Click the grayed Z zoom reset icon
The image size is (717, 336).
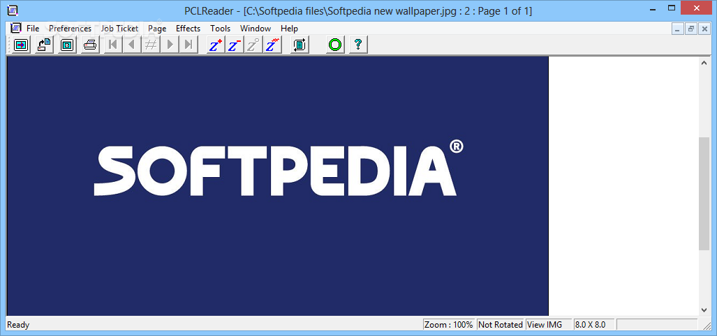tap(253, 45)
